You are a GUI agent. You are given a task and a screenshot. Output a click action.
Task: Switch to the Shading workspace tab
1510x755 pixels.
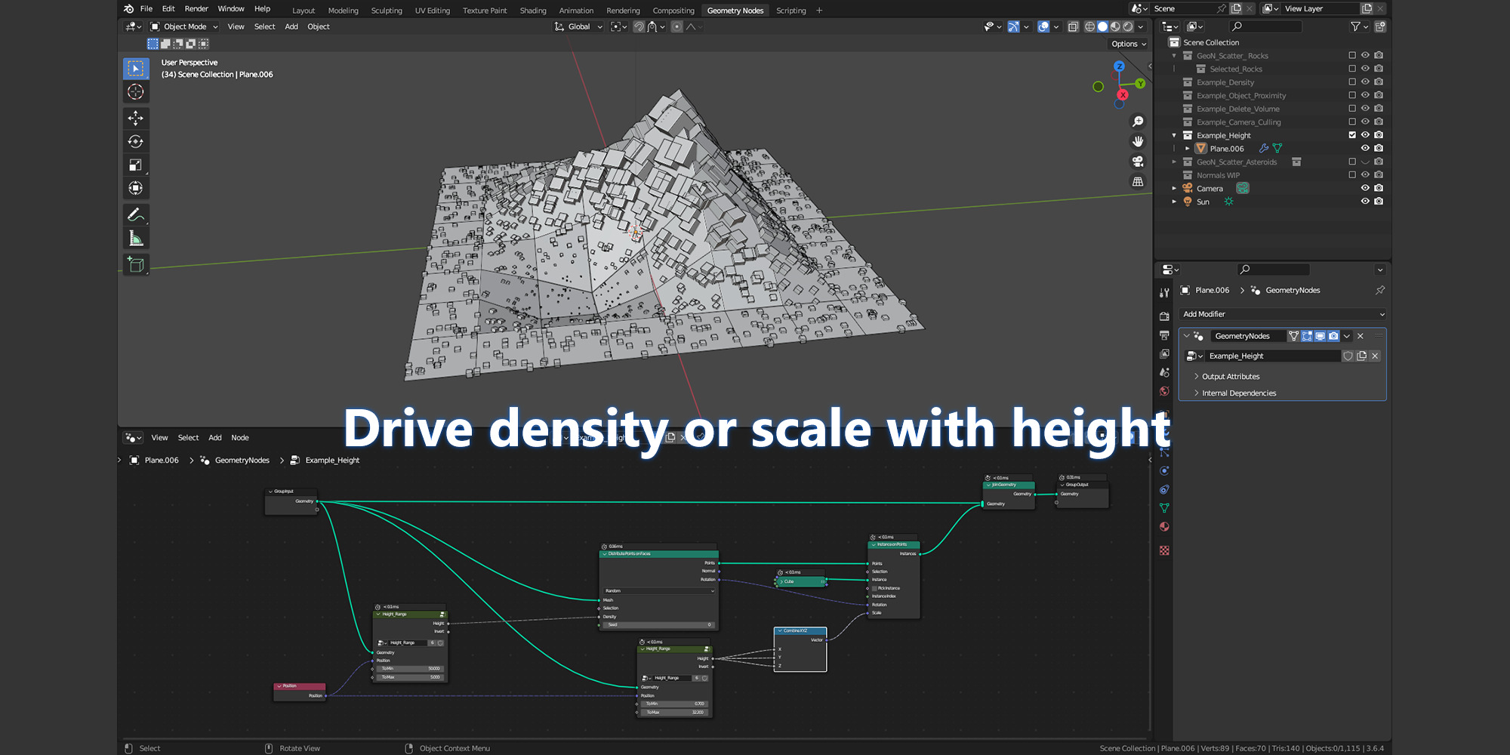(533, 11)
